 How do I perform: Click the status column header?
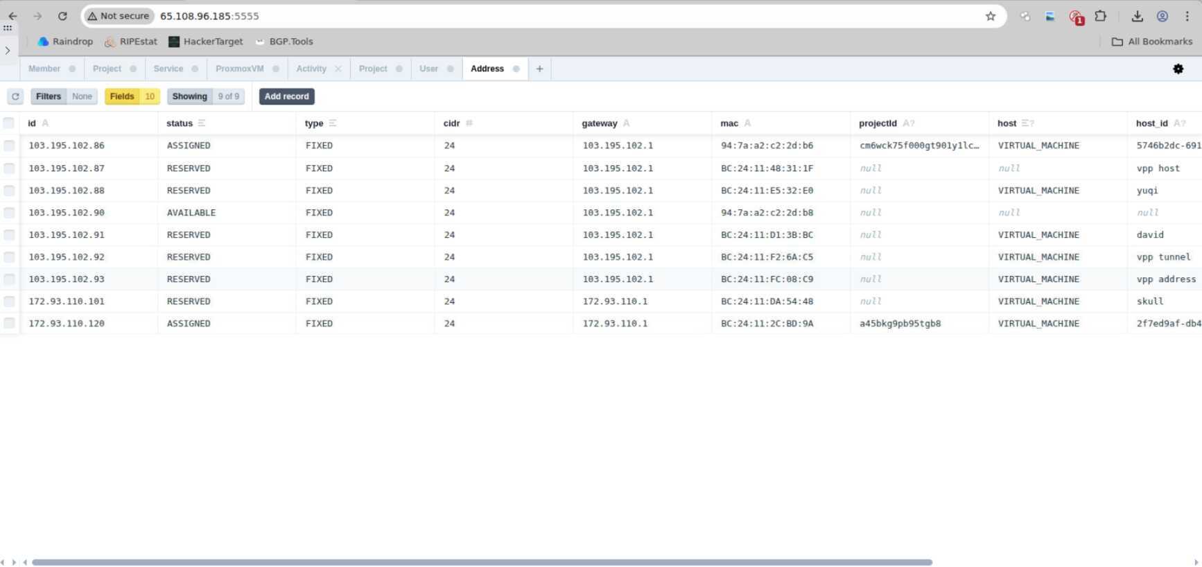point(227,123)
